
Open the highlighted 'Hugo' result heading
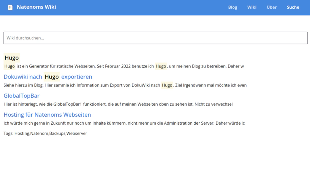click(x=12, y=58)
